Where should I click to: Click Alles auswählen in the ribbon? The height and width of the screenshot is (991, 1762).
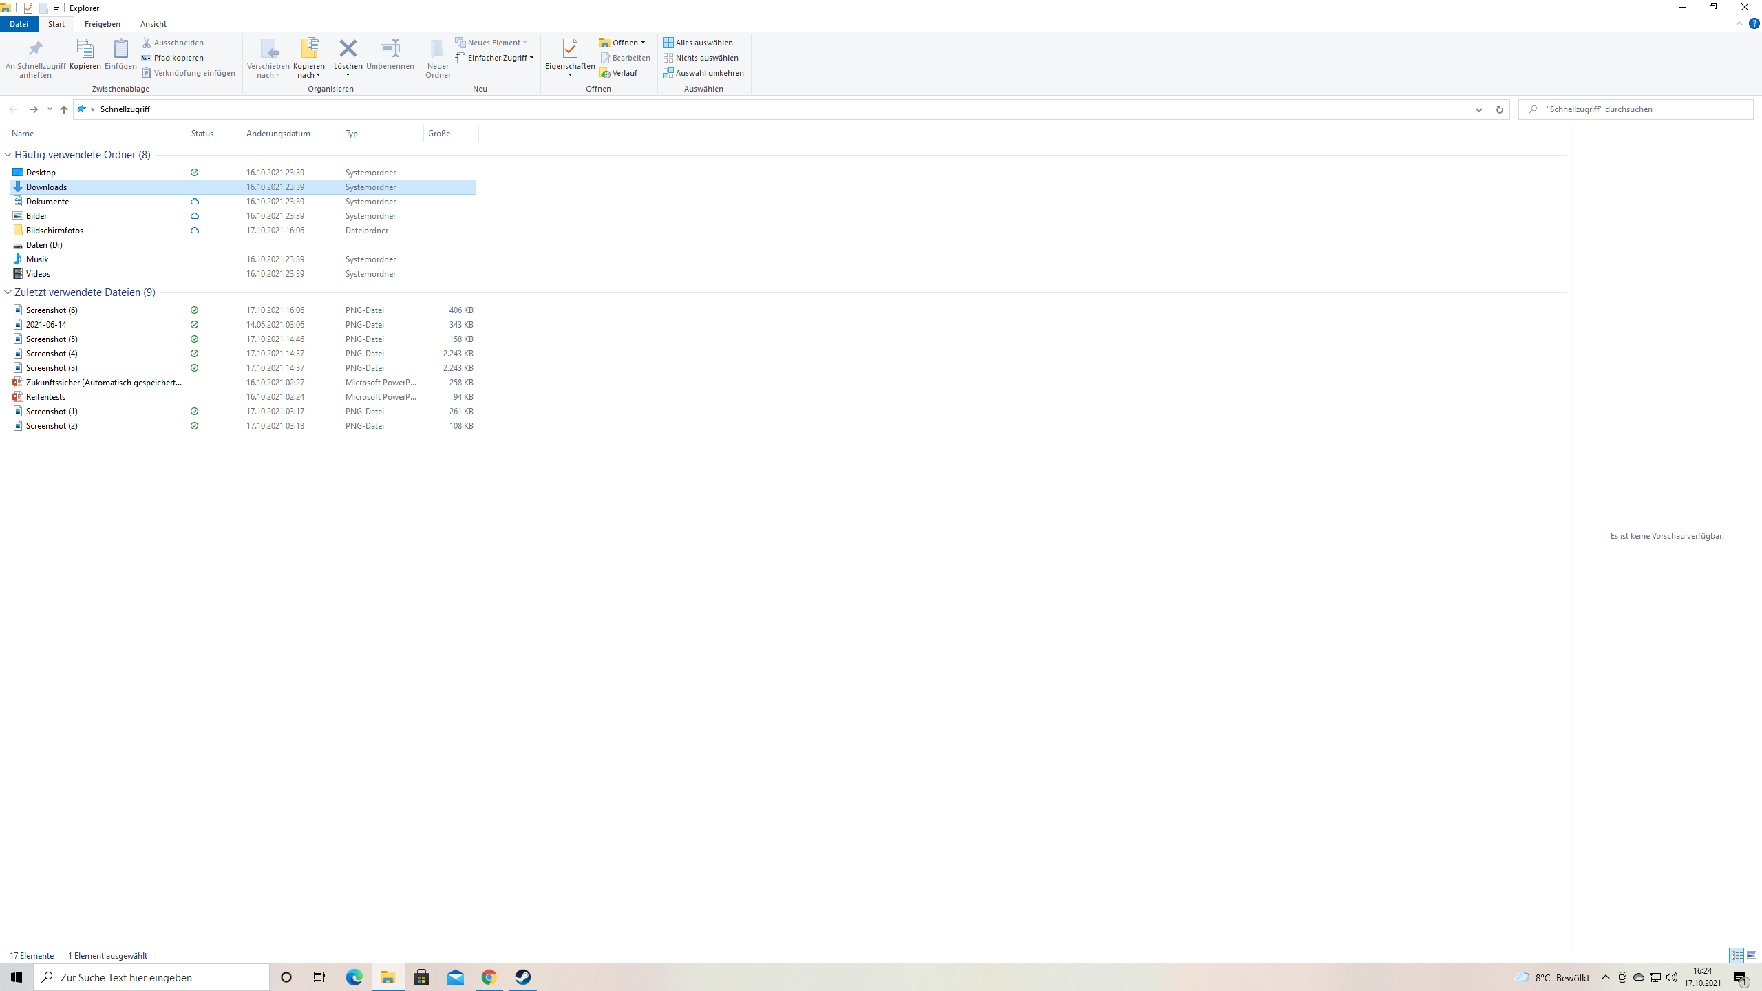click(703, 43)
